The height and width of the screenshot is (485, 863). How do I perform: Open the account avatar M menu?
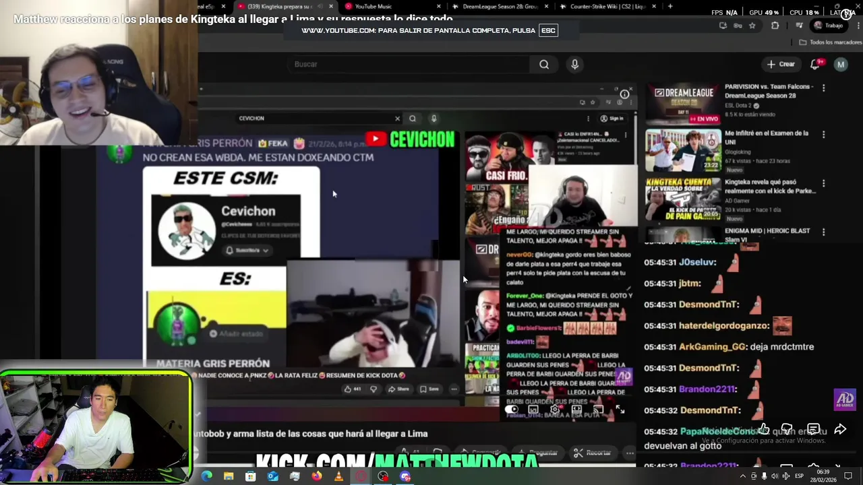841,64
